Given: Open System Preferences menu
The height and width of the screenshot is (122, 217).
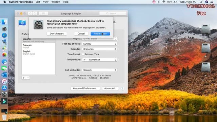Looking at the screenshot, I should click(x=21, y=2).
